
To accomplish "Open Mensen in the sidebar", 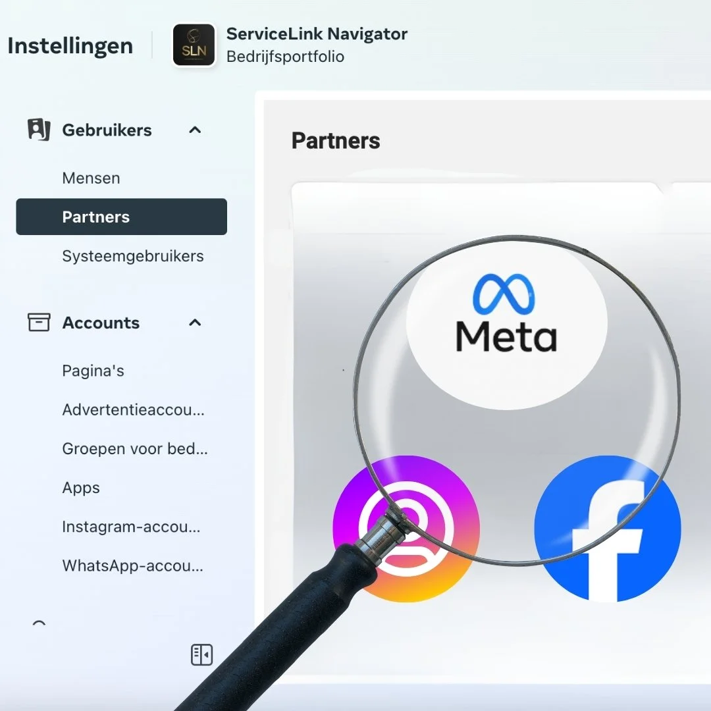I will click(91, 178).
